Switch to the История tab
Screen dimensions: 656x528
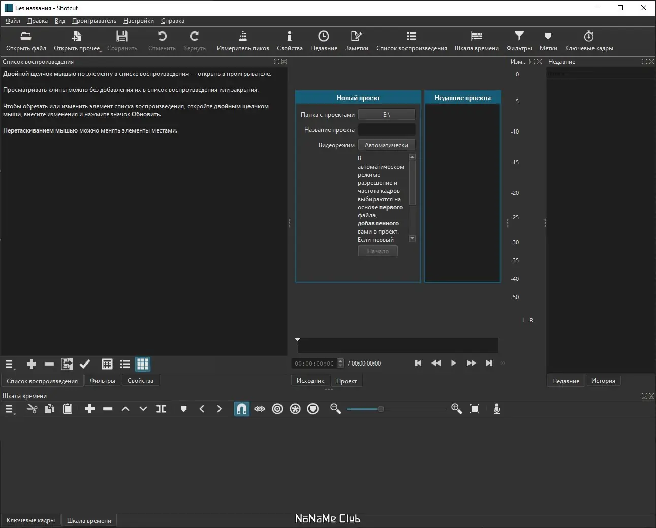(x=603, y=381)
